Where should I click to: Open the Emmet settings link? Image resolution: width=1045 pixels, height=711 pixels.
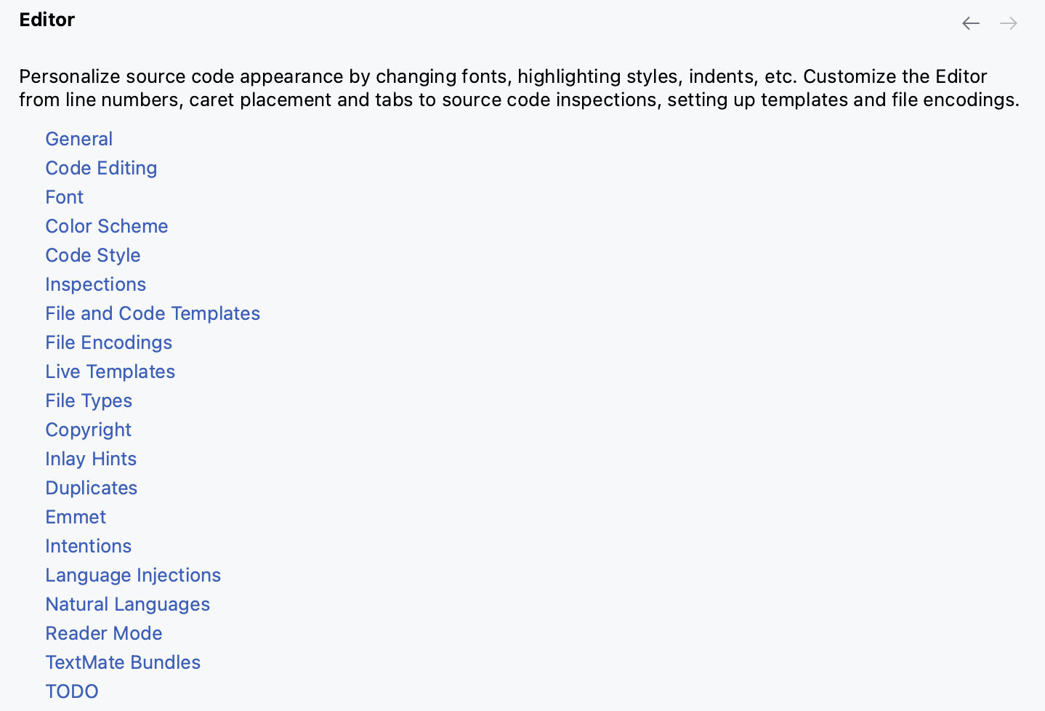click(x=76, y=517)
